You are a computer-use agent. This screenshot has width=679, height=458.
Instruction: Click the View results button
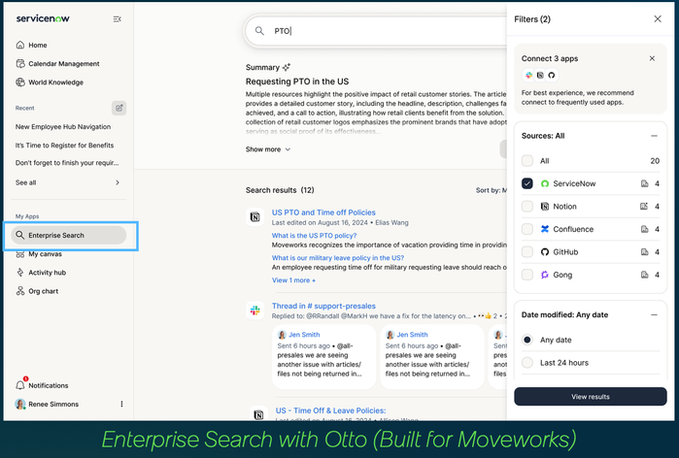click(x=591, y=397)
